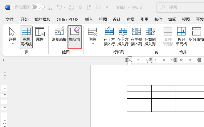Click the Bold B quick access icon
Image resolution: width=204 pixels, height=127 pixels.
coord(80,7)
